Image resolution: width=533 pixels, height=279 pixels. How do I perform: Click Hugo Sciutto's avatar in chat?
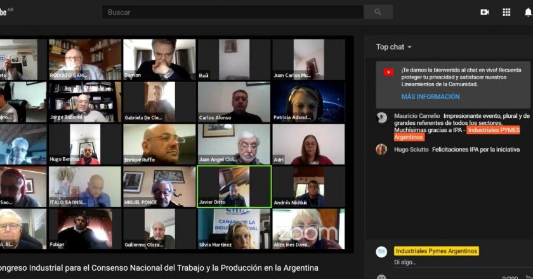tap(381, 150)
